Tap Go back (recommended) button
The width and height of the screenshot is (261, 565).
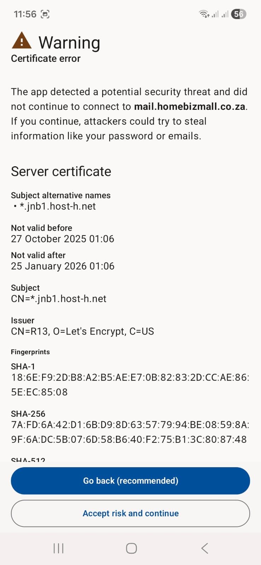coord(130,481)
